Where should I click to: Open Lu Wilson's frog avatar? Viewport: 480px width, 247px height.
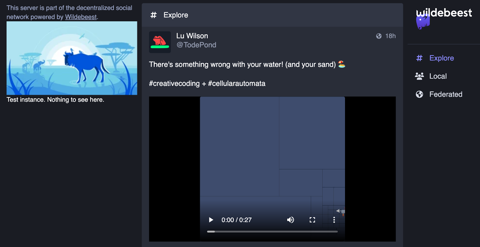coord(160,42)
